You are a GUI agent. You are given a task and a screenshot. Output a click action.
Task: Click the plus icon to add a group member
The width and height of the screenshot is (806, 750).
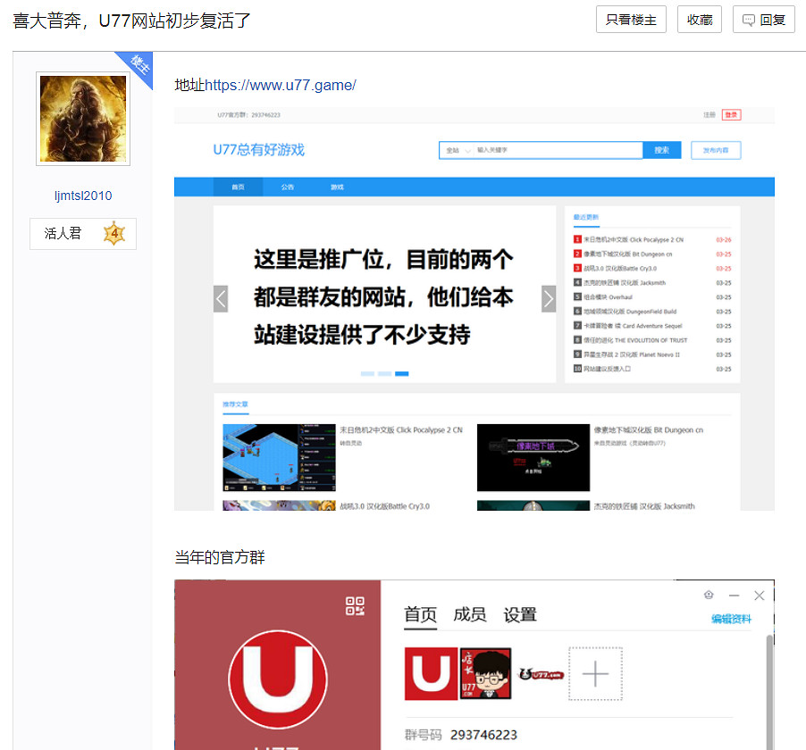coord(593,674)
